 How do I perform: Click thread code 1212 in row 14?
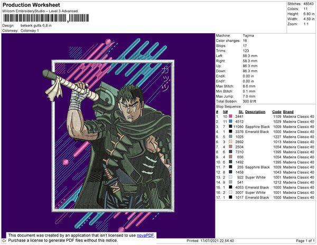277,182
